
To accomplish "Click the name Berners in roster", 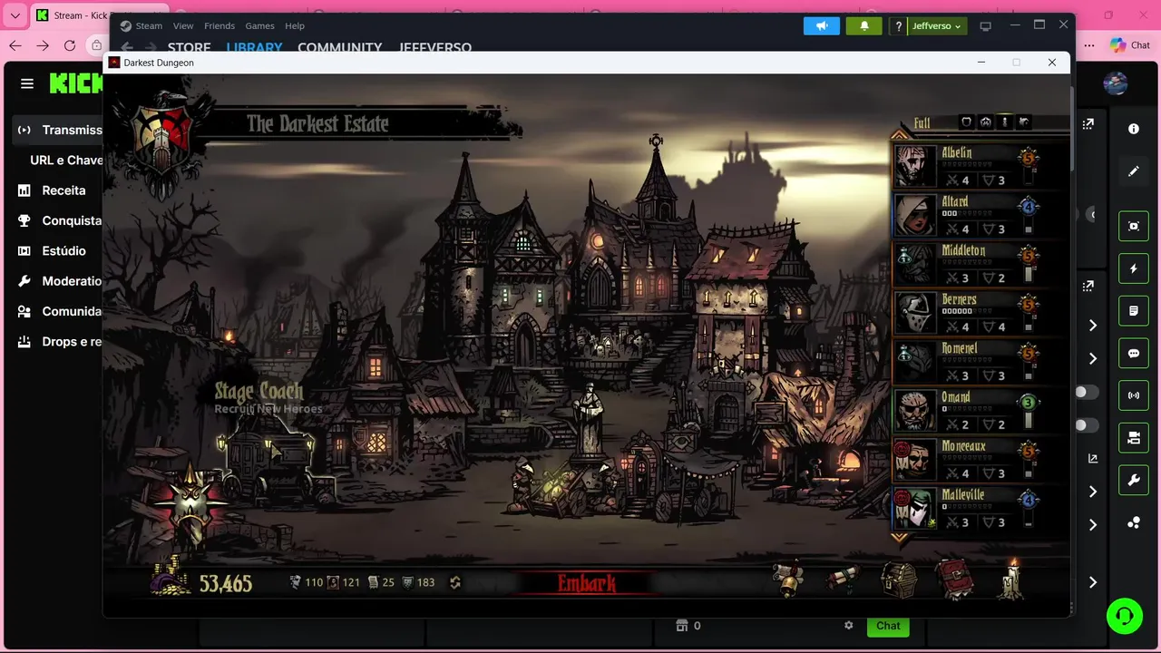I will (959, 299).
